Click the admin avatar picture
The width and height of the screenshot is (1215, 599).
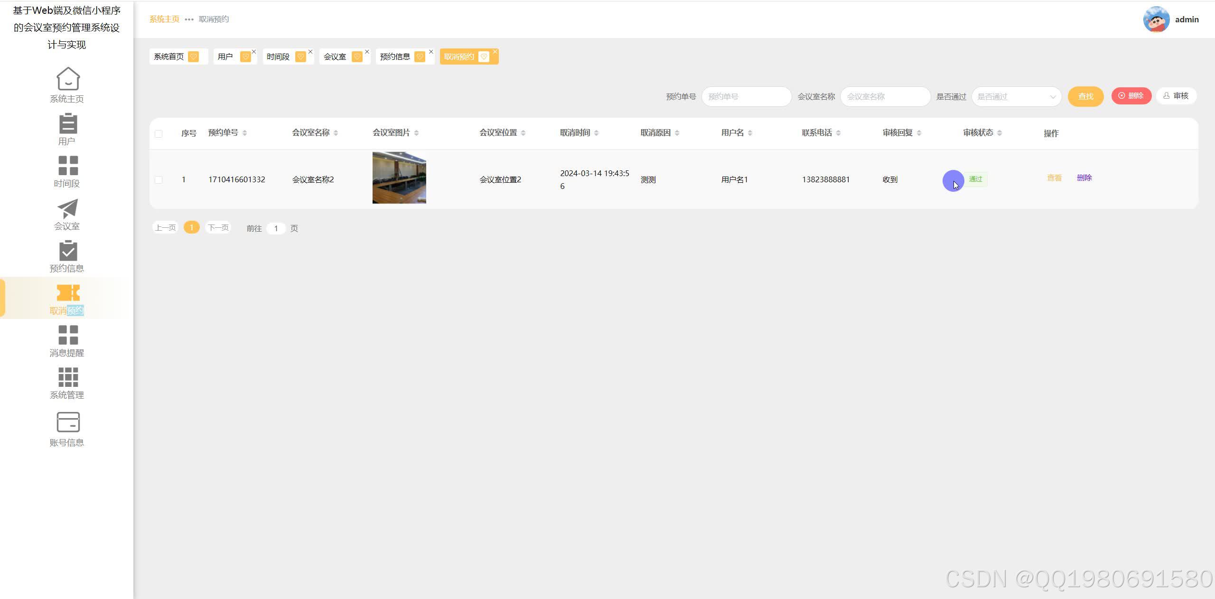pyautogui.click(x=1156, y=19)
